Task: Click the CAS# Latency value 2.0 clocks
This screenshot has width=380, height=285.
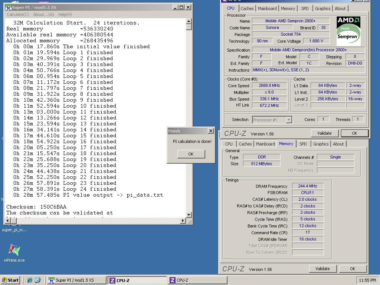Action: [x=308, y=199]
